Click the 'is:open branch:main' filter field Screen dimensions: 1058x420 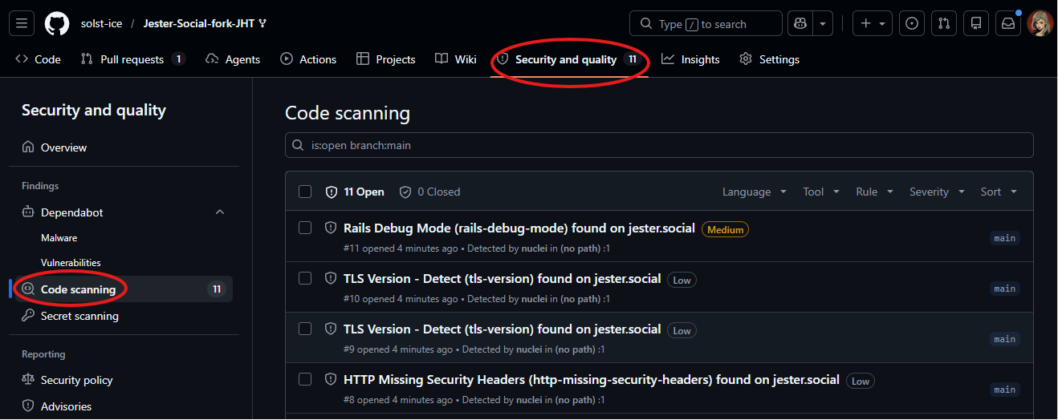(659, 146)
